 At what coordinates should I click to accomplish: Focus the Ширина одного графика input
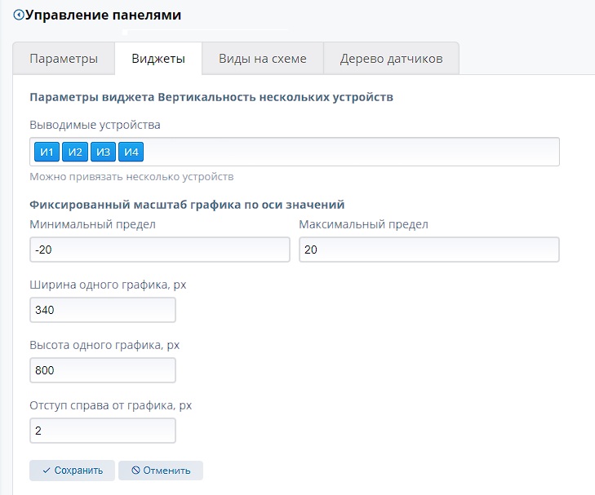point(102,310)
